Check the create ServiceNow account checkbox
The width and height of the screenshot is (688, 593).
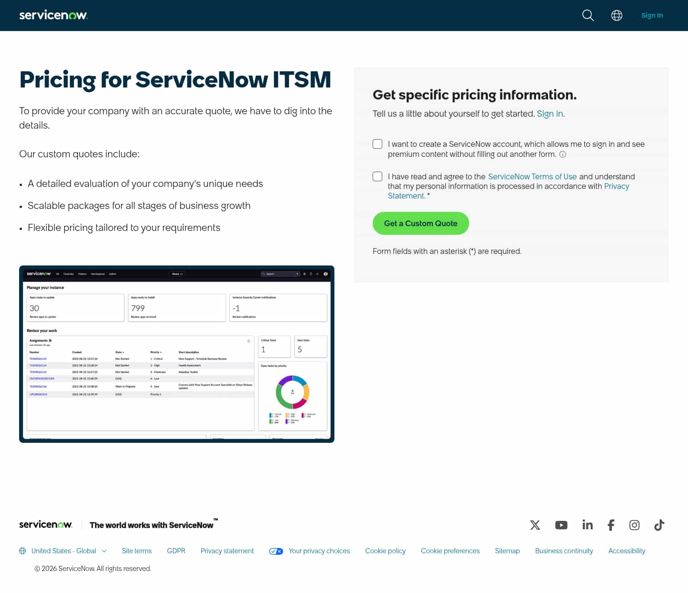point(377,144)
